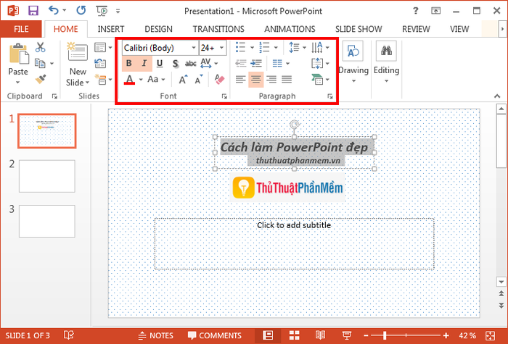Cut selection with the scissors icon

coord(40,47)
